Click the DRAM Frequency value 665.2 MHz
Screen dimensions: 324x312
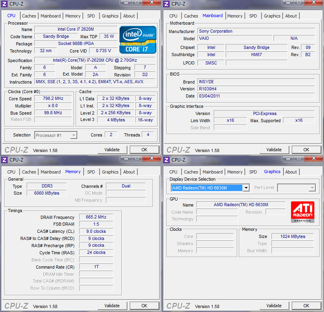tap(96, 217)
